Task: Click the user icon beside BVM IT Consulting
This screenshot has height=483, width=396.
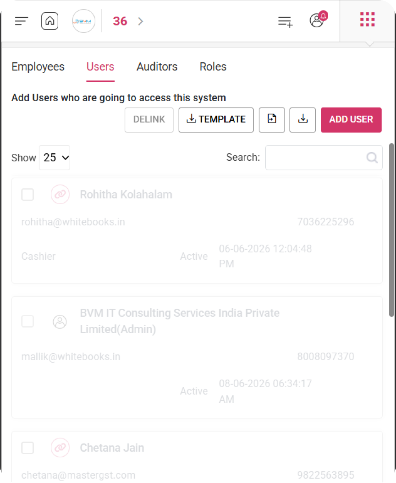Action: (60, 321)
